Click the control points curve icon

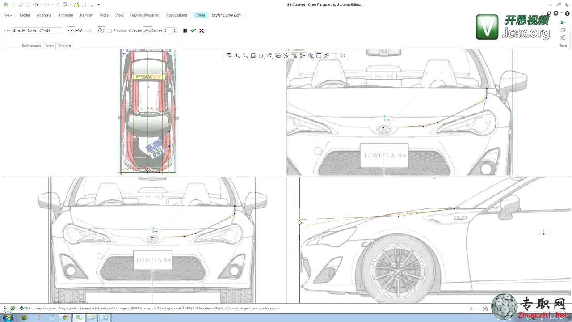101,30
